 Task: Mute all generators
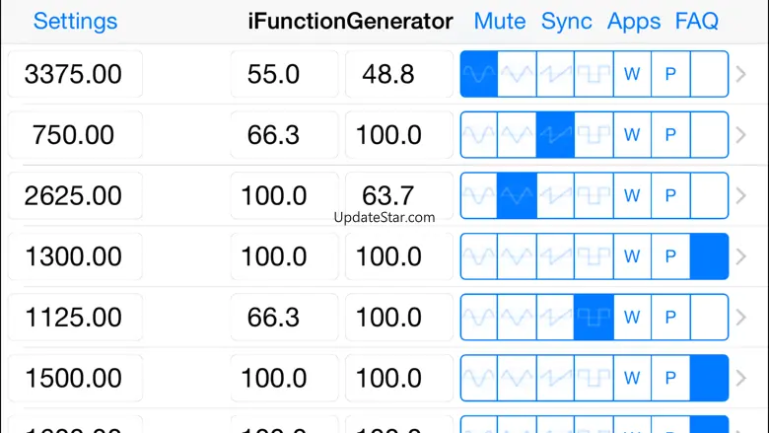coord(500,21)
